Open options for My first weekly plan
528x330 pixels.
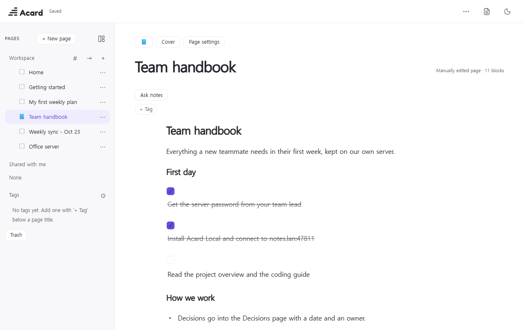click(x=103, y=102)
